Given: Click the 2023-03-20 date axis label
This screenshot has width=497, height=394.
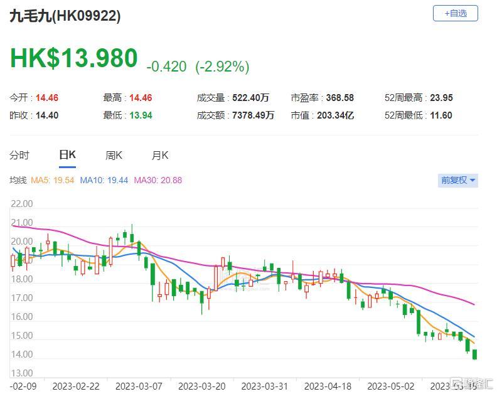Looking at the screenshot, I should pos(201,386).
